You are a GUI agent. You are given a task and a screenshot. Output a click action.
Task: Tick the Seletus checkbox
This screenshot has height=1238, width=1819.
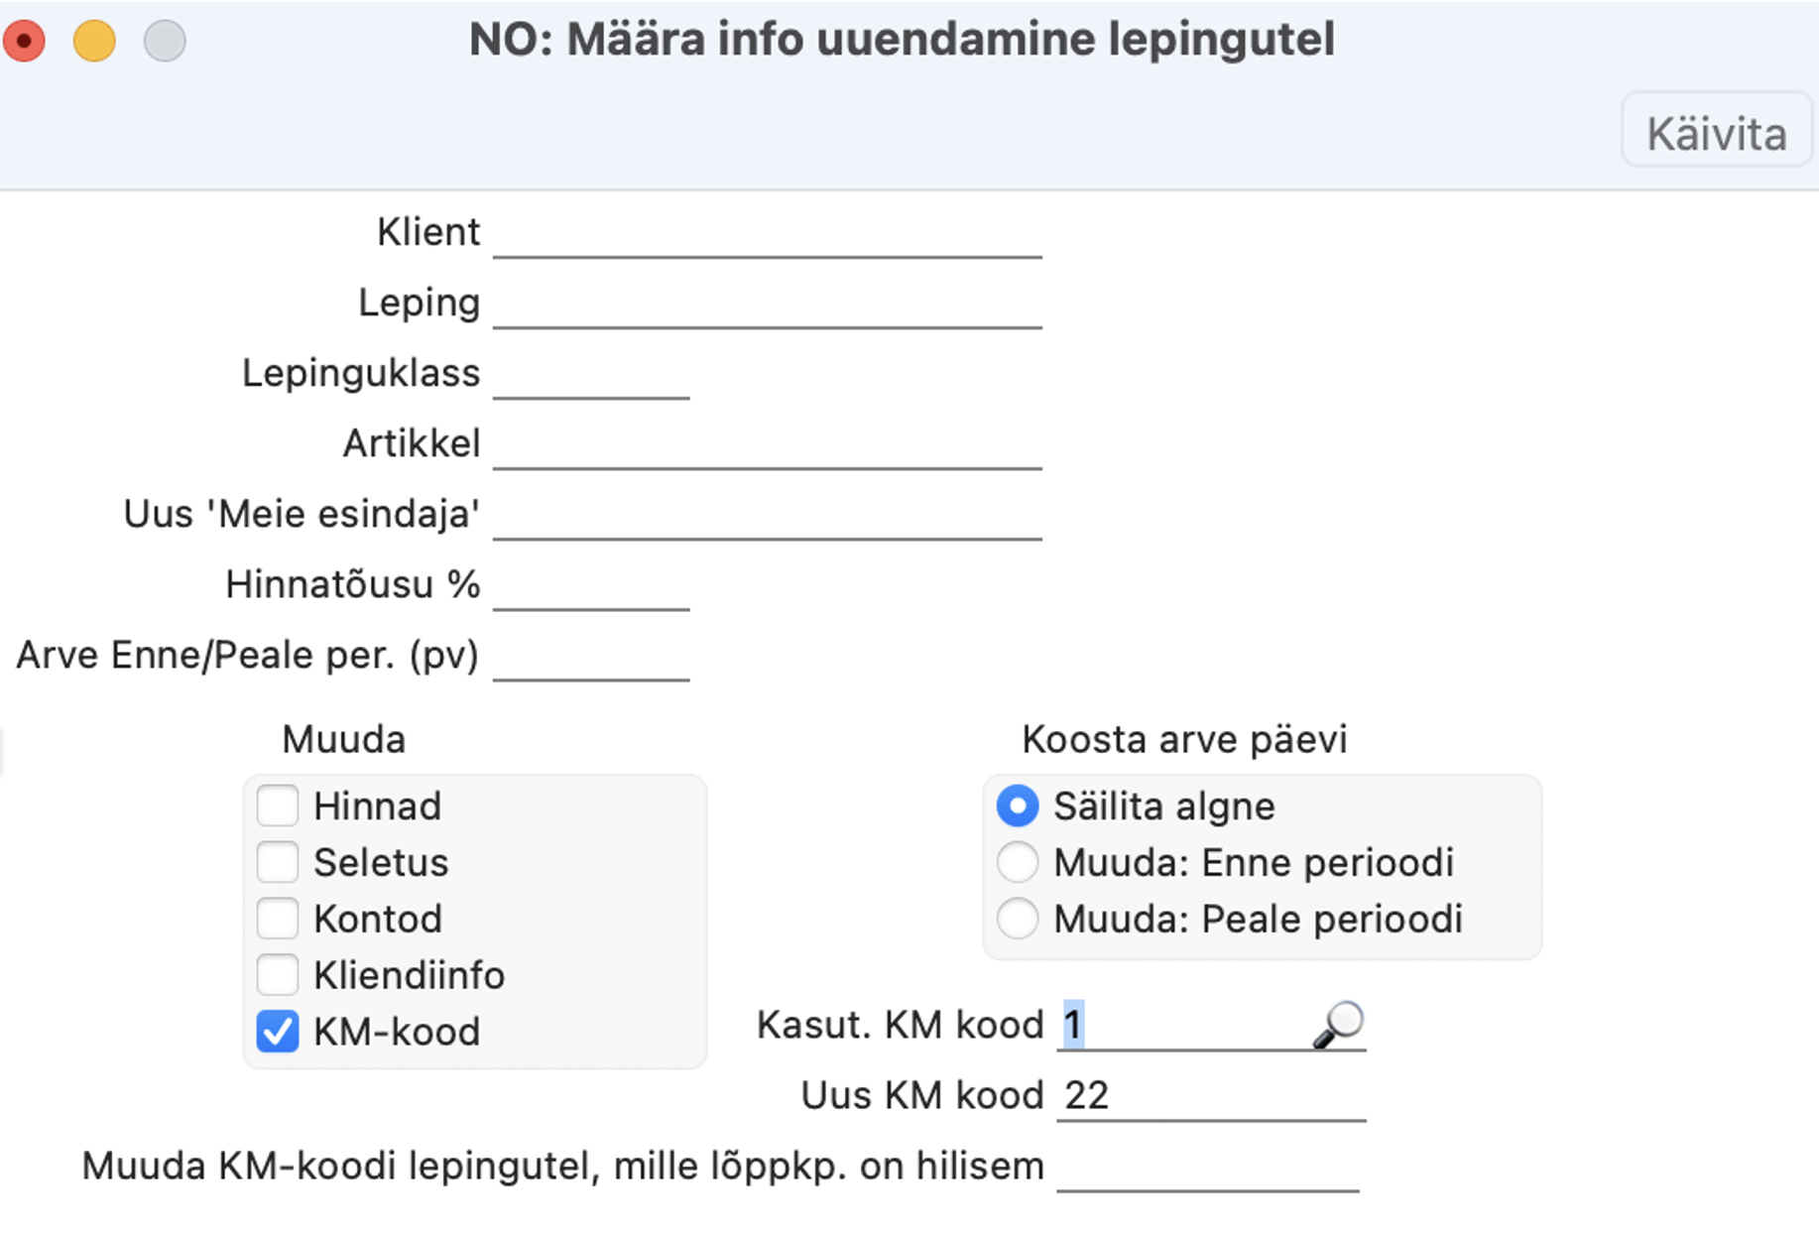coord(278,862)
